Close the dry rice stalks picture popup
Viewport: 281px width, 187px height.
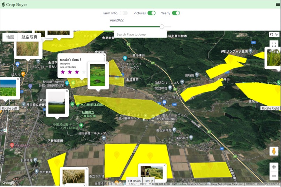(86, 169)
